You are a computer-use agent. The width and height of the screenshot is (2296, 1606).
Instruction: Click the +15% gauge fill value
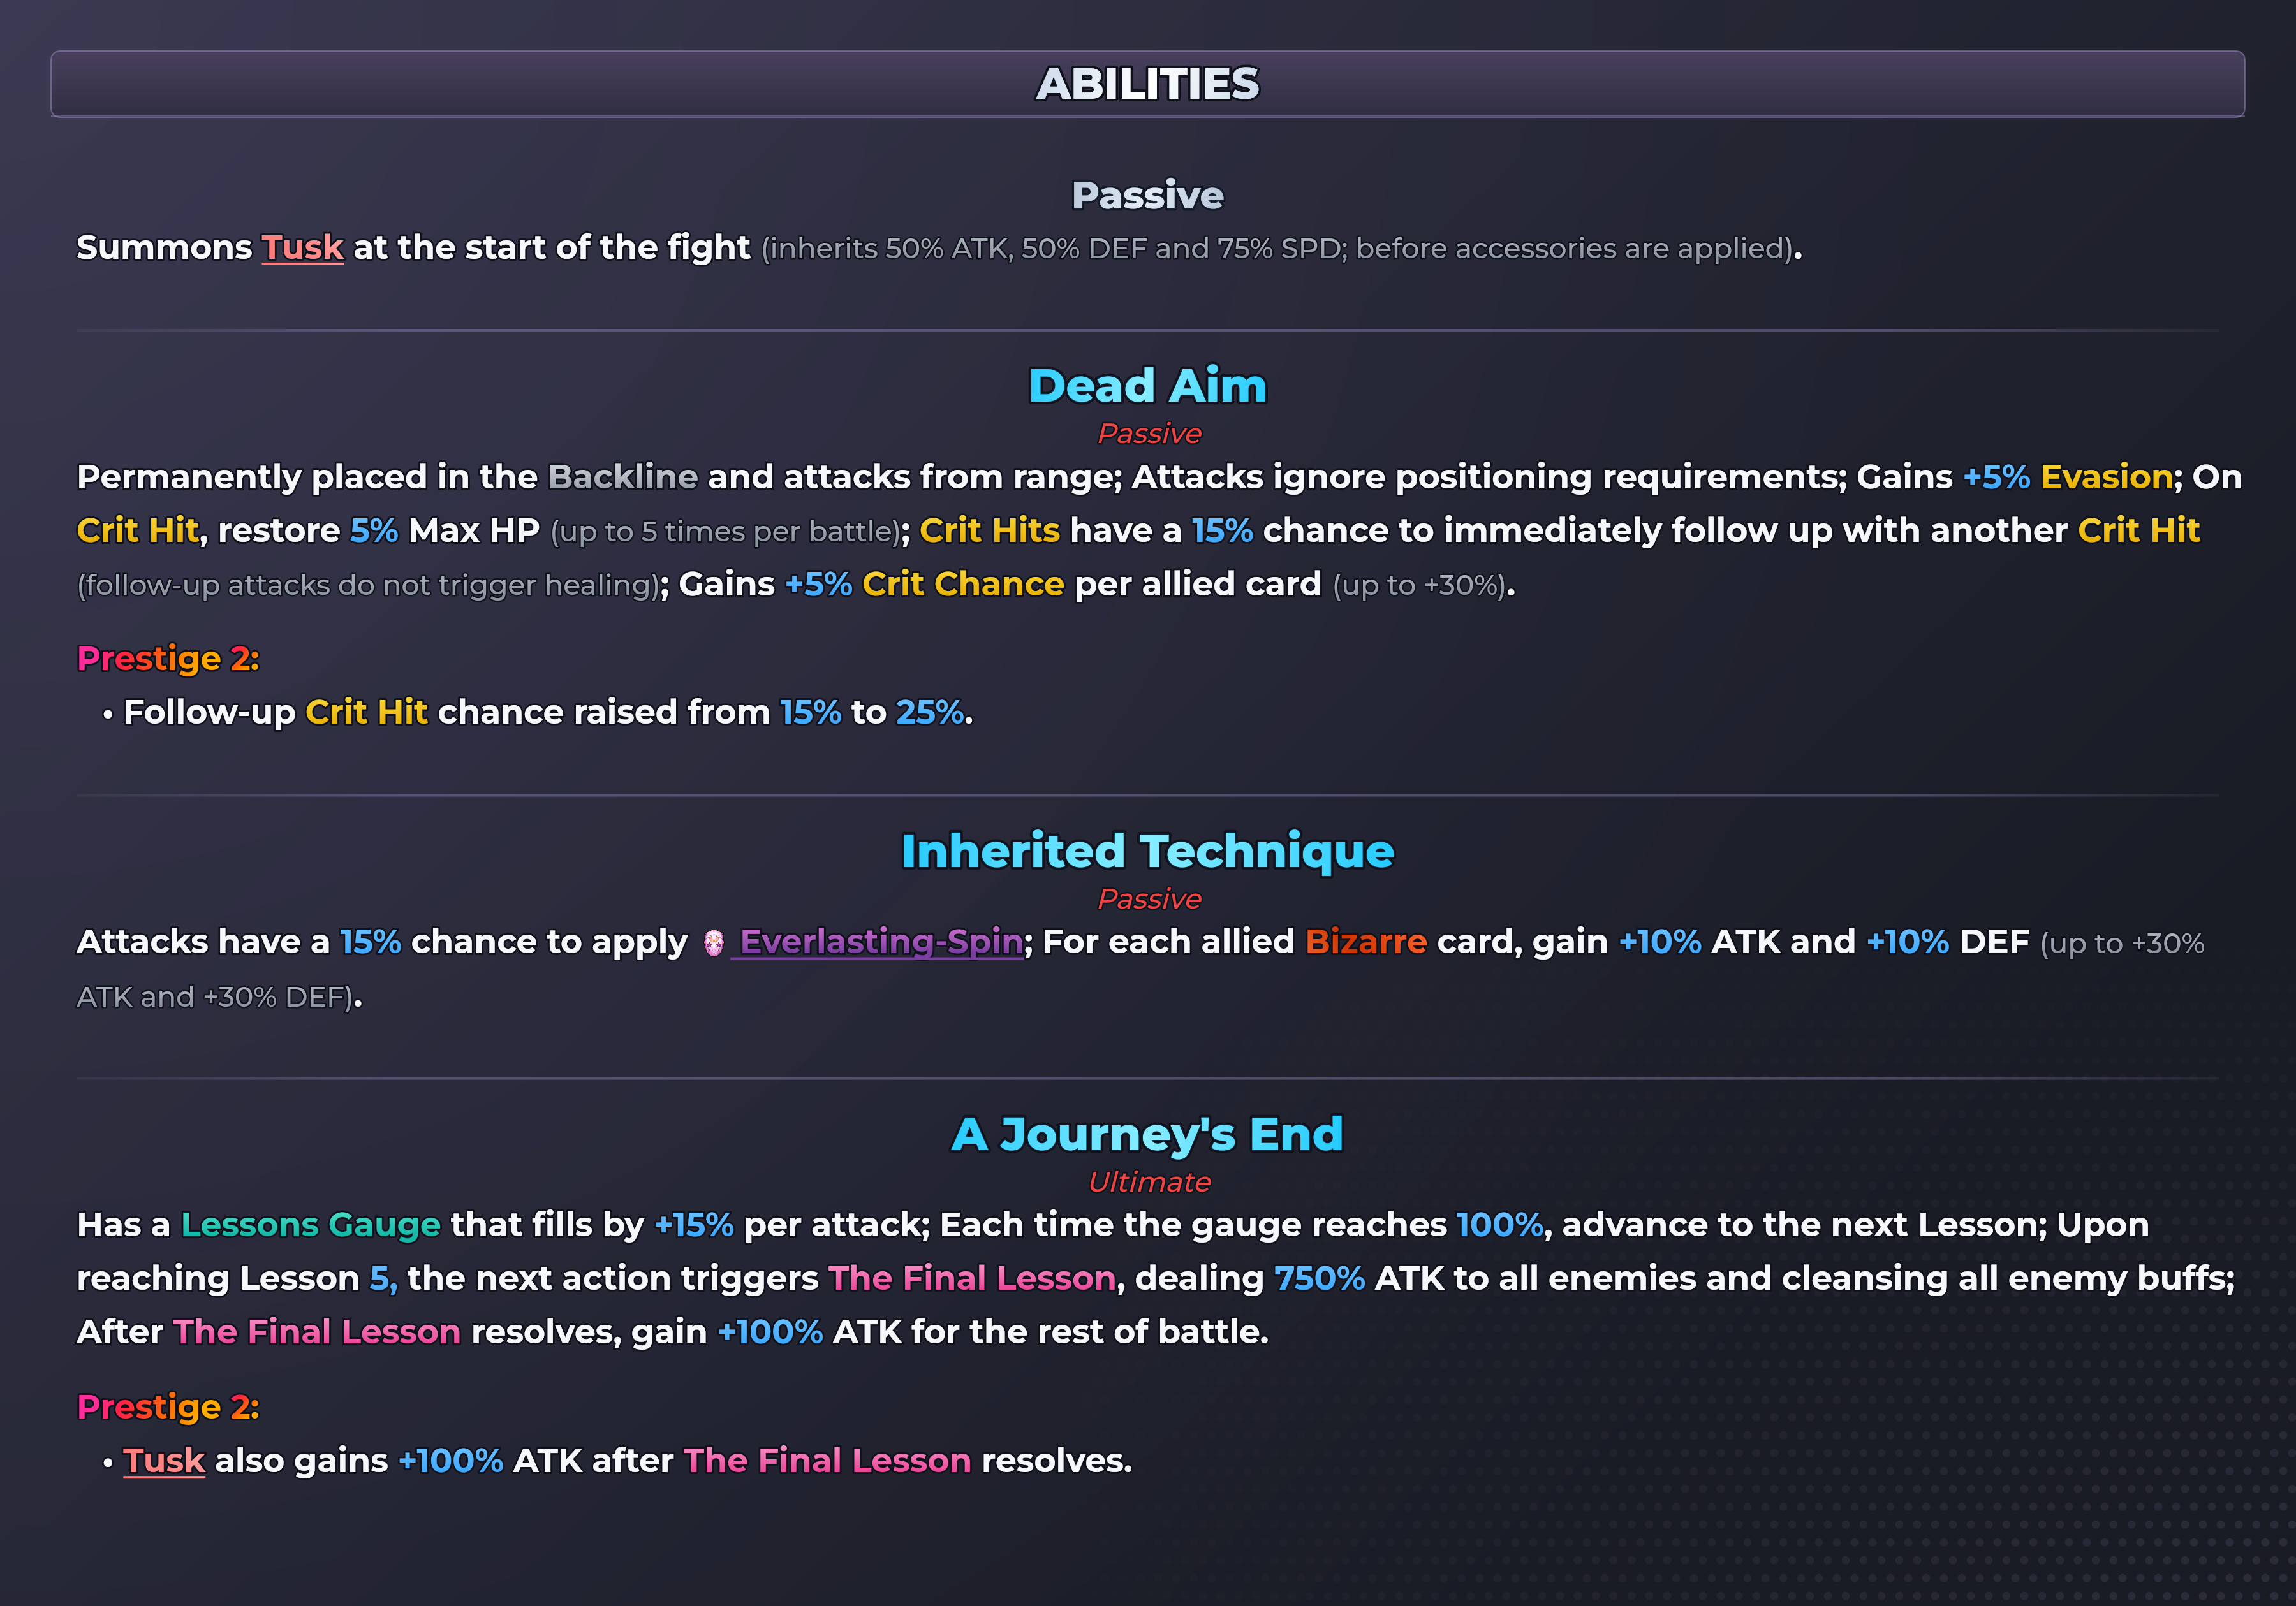693,1225
